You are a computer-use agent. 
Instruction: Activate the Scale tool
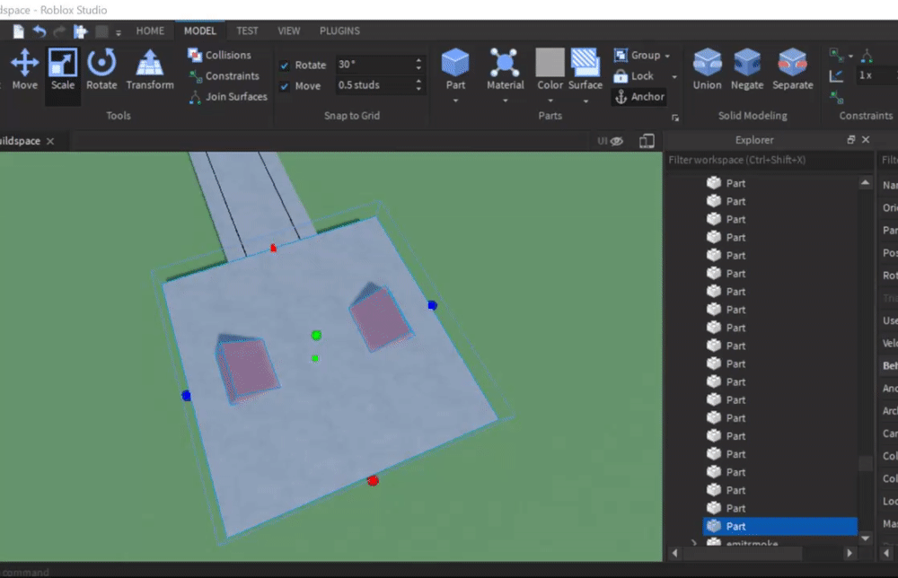click(63, 70)
